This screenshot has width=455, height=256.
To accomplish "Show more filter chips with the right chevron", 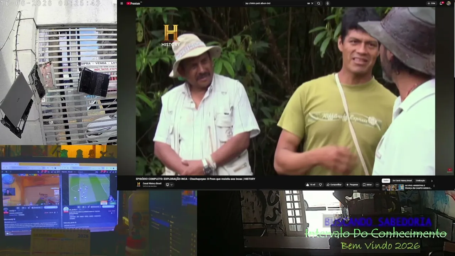I will [x=432, y=181].
